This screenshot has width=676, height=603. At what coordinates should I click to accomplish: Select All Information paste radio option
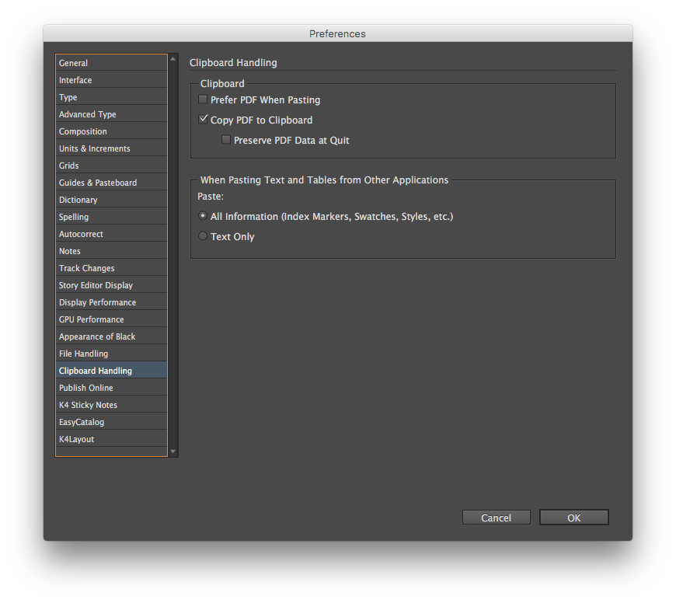203,216
